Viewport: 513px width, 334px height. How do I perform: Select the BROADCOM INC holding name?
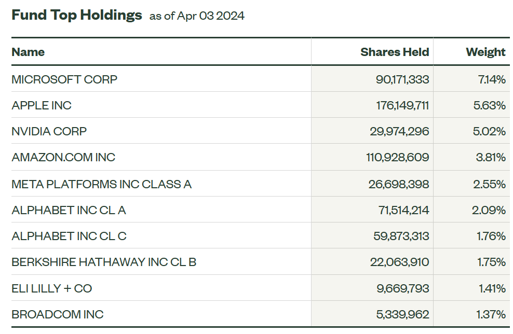57,314
